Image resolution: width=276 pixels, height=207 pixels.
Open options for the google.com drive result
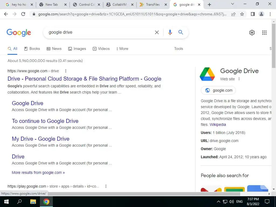coord(66,71)
